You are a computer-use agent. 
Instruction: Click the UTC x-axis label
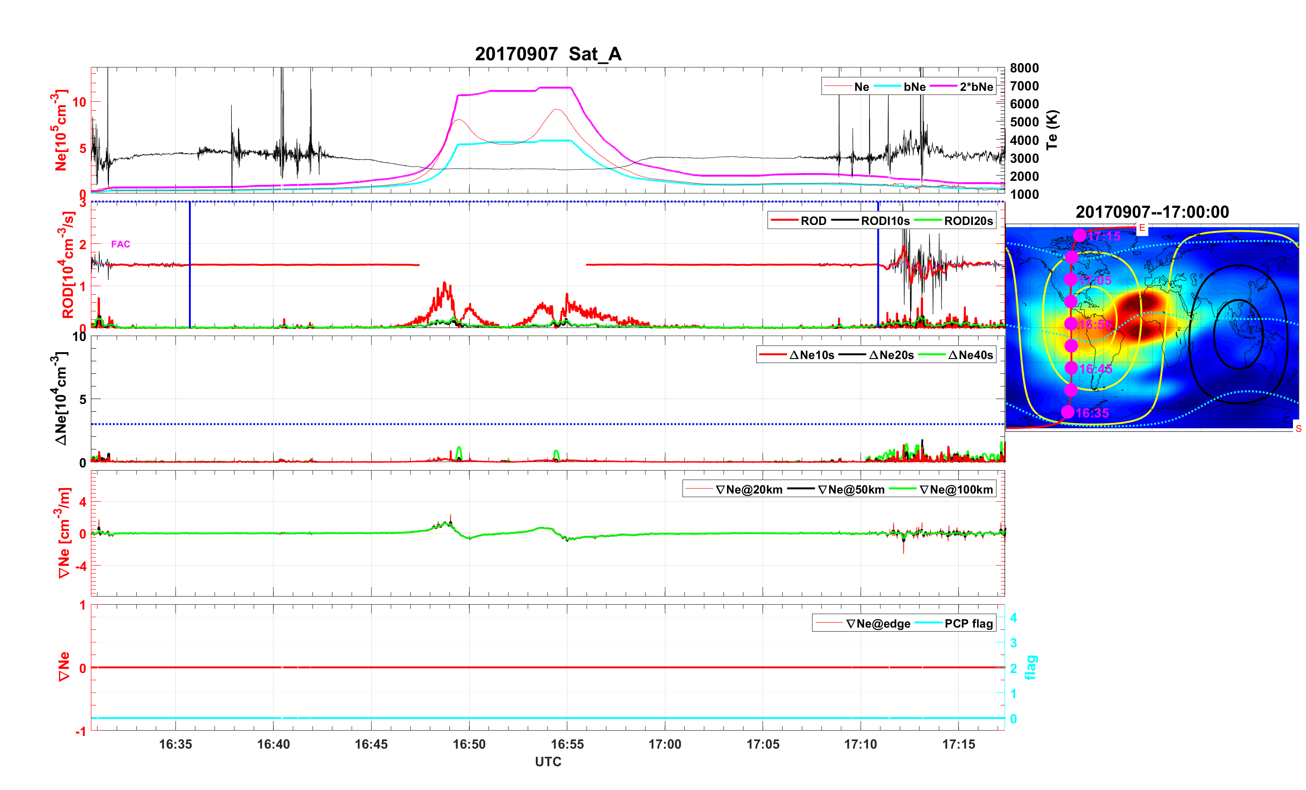[x=548, y=761]
